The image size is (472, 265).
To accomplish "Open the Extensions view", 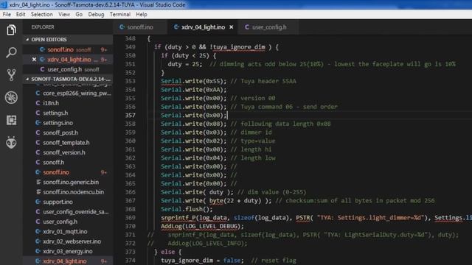I will (x=11, y=120).
